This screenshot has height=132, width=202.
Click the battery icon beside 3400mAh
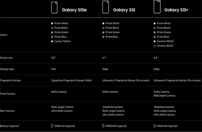coord(104,126)
